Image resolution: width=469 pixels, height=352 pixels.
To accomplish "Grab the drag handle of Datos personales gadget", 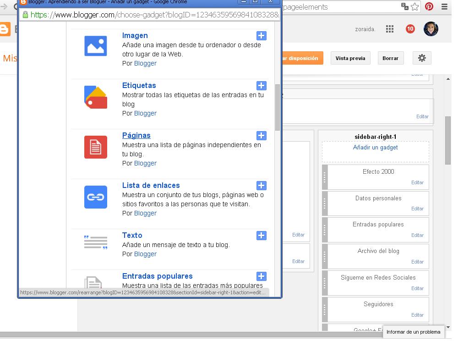I will 325,203.
